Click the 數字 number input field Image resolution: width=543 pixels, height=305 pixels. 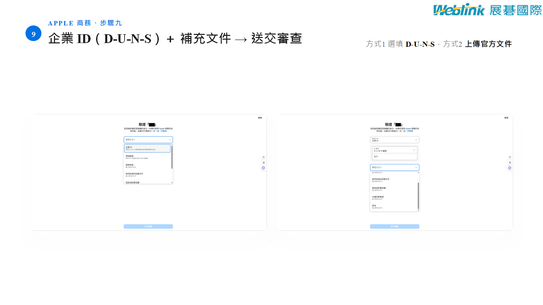tap(395, 157)
